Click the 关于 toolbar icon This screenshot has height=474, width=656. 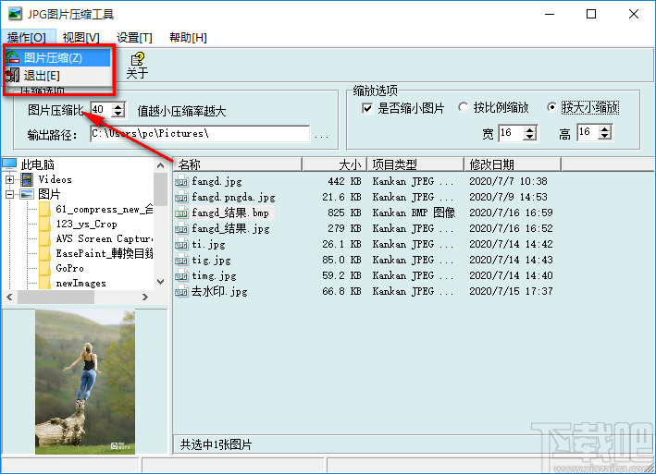pyautogui.click(x=137, y=66)
